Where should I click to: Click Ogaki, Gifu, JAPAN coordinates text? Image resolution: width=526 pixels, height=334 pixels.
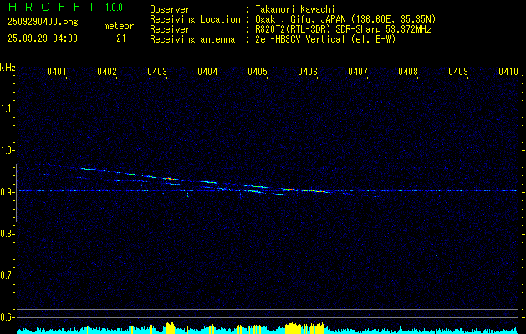[345, 19]
